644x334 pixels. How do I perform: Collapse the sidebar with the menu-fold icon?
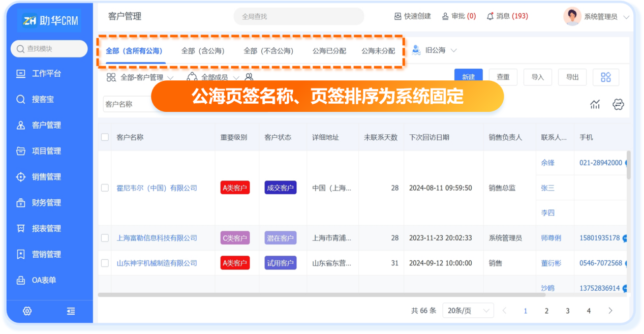coord(71,311)
